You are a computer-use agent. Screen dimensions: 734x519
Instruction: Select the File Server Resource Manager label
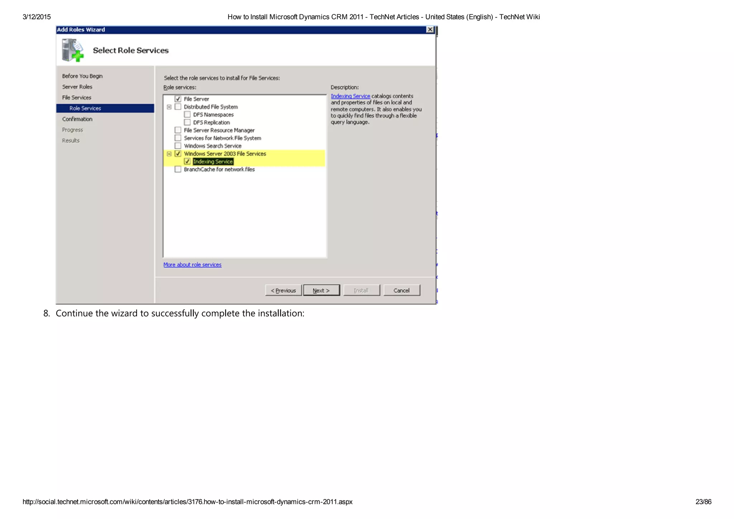[x=219, y=130]
